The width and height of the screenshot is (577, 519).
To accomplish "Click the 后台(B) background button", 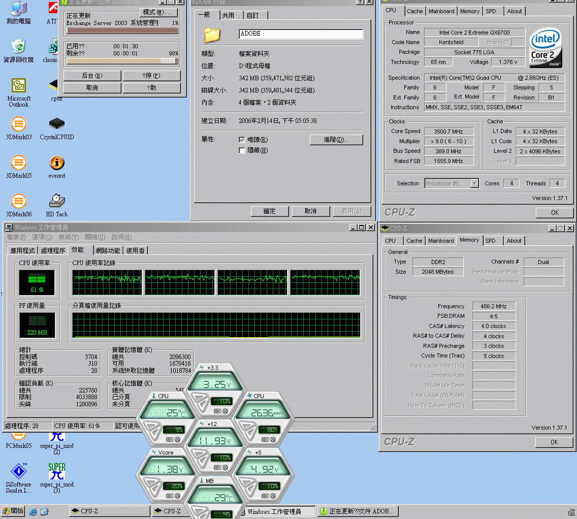I will (92, 76).
